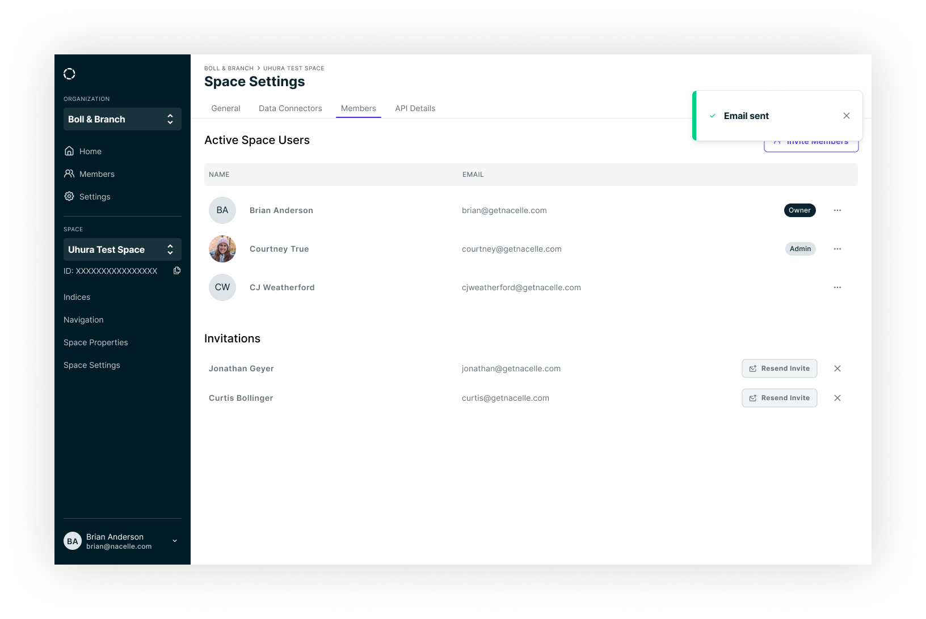Click the name Curtis Bollinger
926x619 pixels.
click(241, 398)
